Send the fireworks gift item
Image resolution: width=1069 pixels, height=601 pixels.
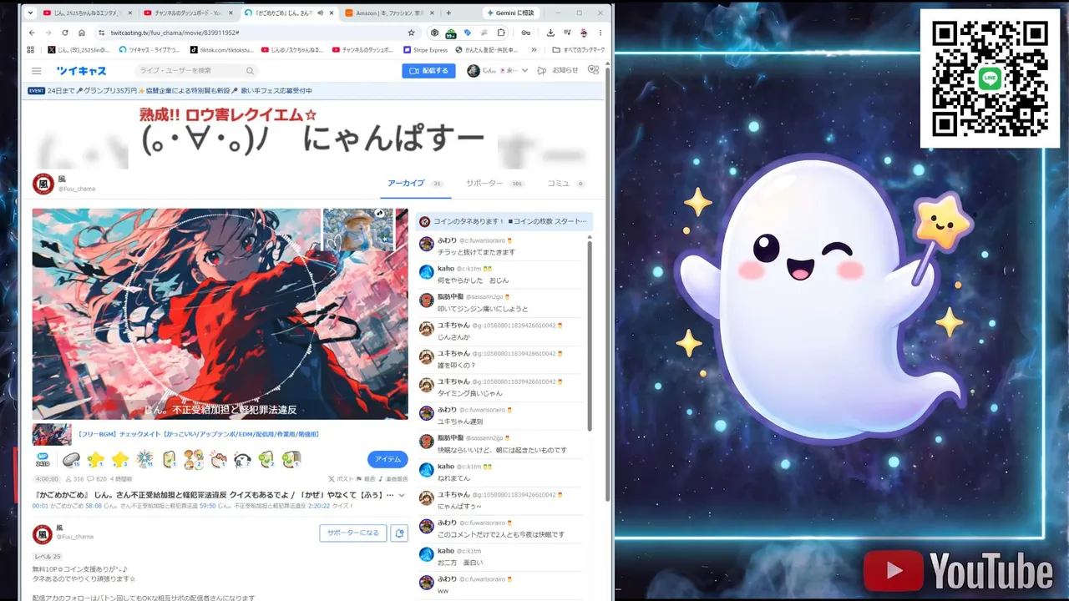144,459
